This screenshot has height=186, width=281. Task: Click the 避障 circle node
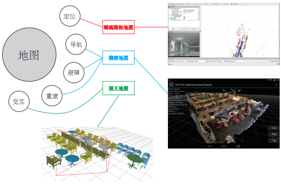click(74, 72)
